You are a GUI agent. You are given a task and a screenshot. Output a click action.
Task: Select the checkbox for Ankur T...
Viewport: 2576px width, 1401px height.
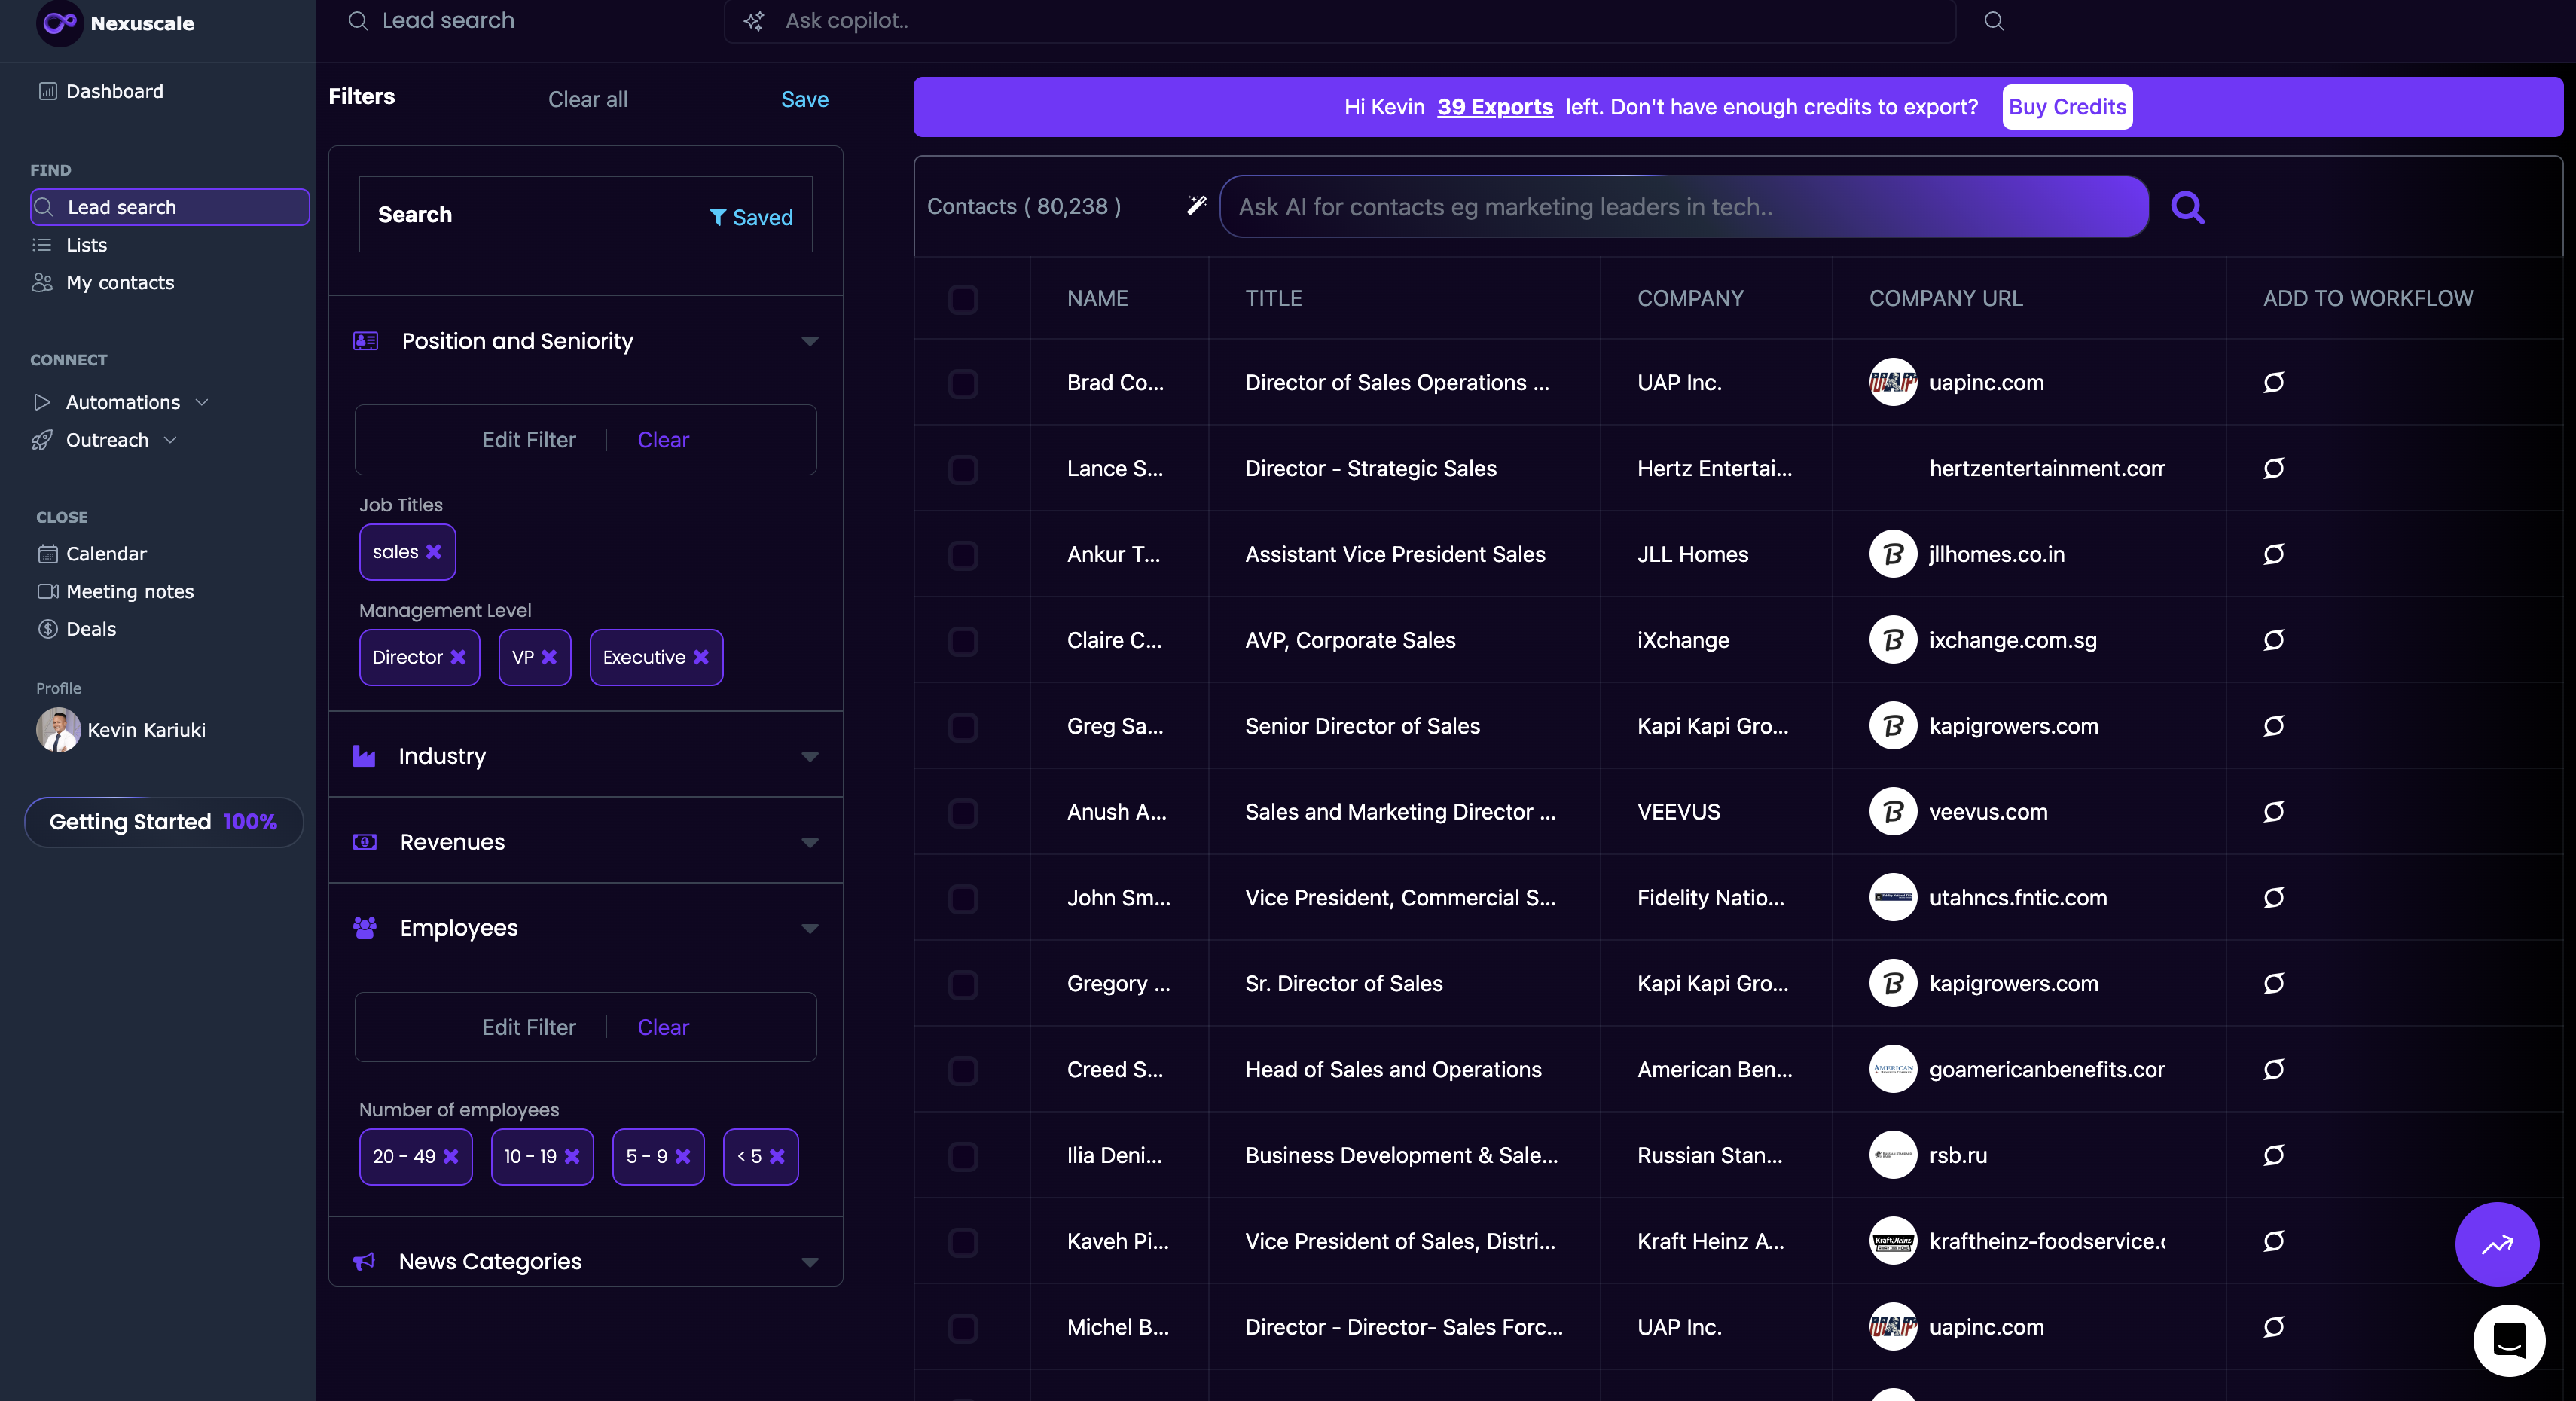coord(963,555)
